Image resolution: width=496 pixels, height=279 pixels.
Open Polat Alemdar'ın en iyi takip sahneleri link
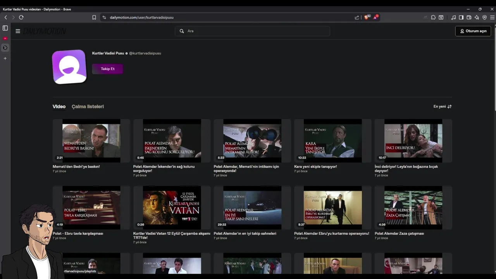[245, 234]
